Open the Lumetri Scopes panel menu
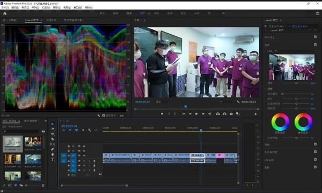This screenshot has height=193, width=322. tap(41, 20)
